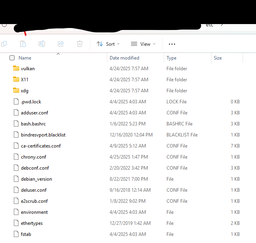Click the e2scrub.conf file icon
Image resolution: width=256 pixels, height=243 pixels.
pyautogui.click(x=16, y=201)
